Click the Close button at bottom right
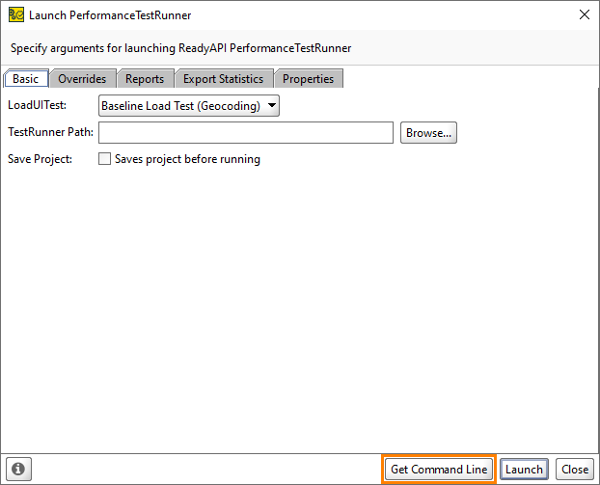Image resolution: width=600 pixels, height=485 pixels. (575, 470)
